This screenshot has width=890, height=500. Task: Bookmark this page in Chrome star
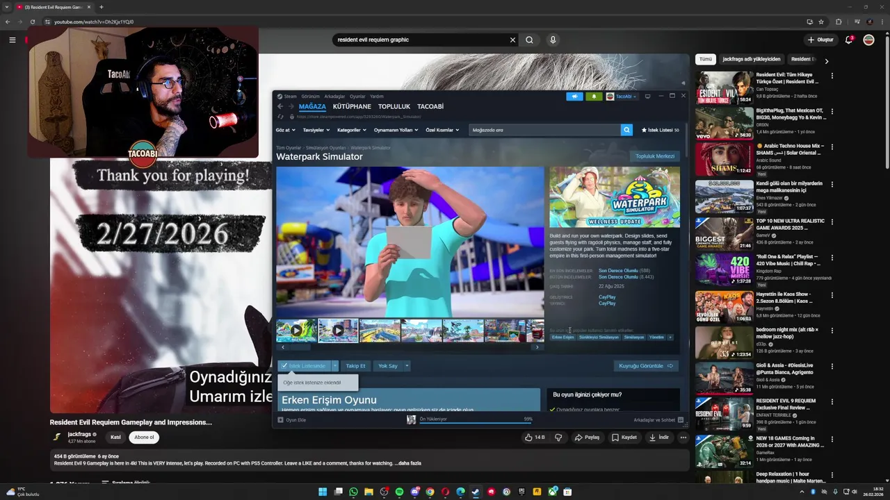click(x=821, y=22)
